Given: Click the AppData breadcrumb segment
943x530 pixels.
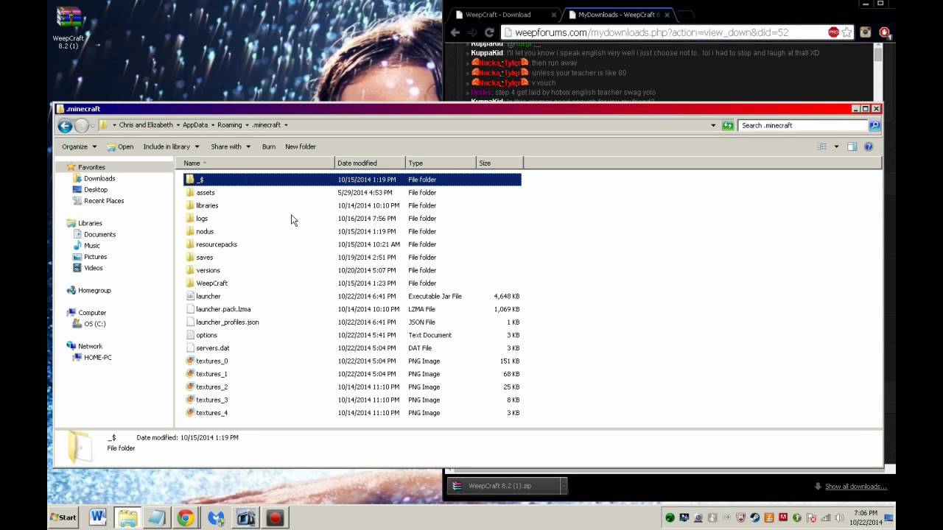Looking at the screenshot, I should point(195,125).
